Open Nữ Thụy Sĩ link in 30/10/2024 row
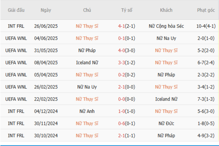The image size is (219, 146). coord(87,135)
